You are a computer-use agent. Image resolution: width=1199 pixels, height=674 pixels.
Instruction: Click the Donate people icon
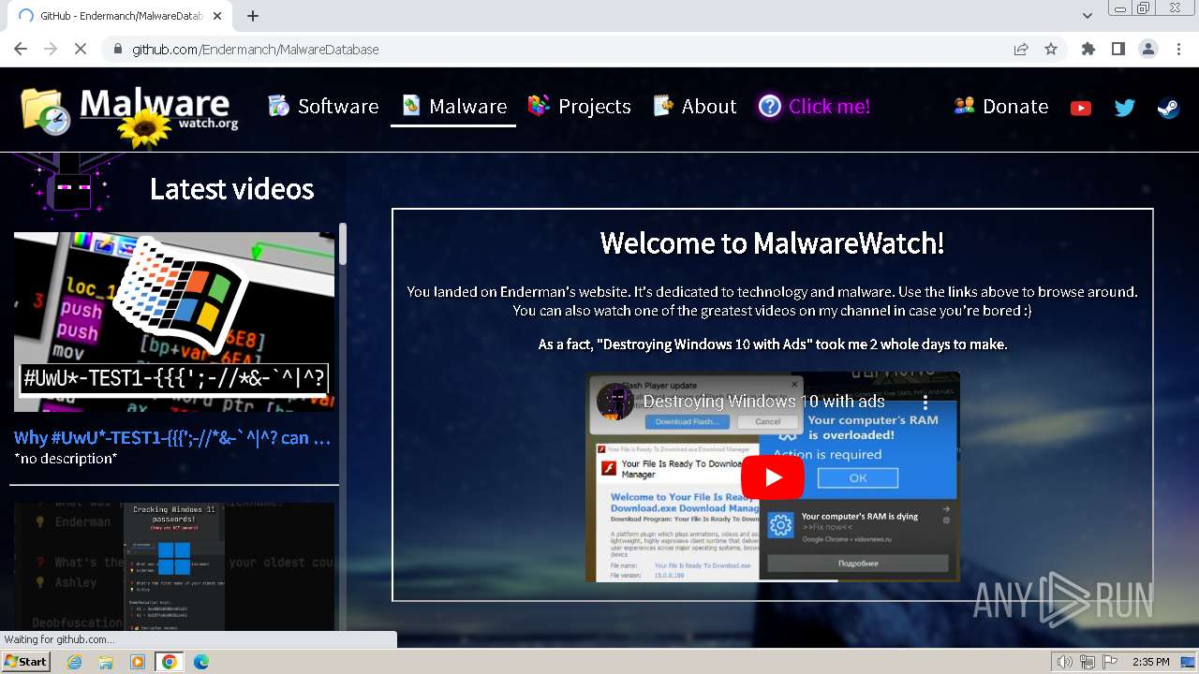tap(964, 106)
